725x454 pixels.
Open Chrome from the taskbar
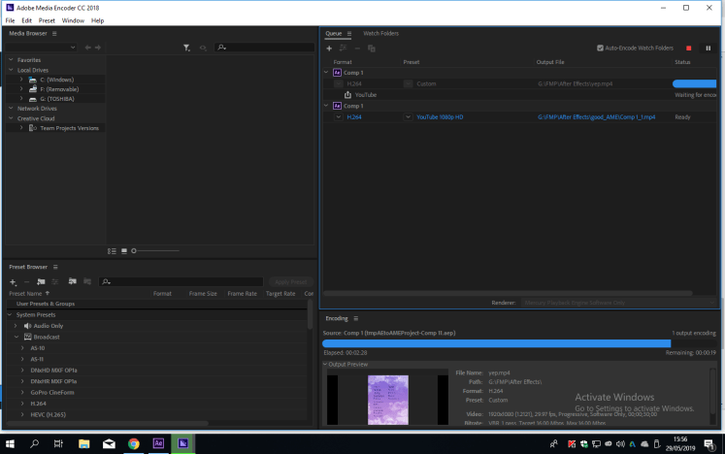click(x=134, y=444)
